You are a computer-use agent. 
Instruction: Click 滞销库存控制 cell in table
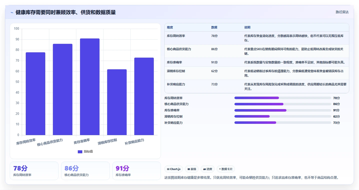point(176,71)
